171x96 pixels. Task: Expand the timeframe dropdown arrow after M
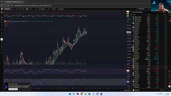click(x=33, y=9)
